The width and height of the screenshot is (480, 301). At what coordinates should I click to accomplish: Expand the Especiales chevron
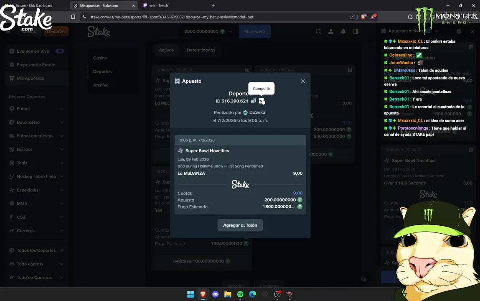[x=62, y=190]
